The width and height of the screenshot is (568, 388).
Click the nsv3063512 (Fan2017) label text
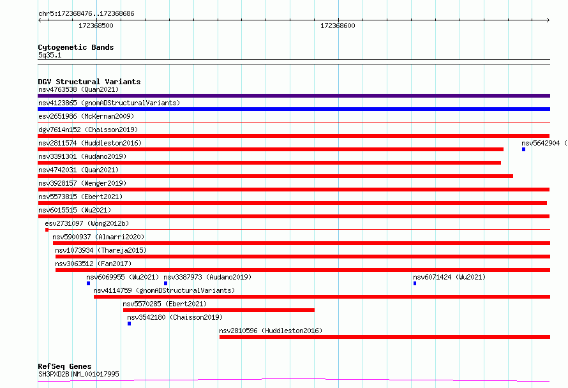93,264
